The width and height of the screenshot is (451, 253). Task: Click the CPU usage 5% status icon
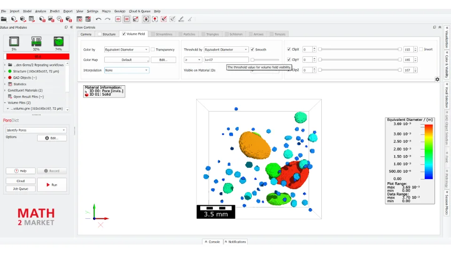pyautogui.click(x=14, y=42)
